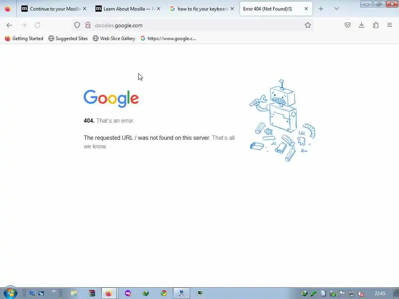
Task: Open the Web Slice Gallery bookmark
Action: tap(114, 39)
